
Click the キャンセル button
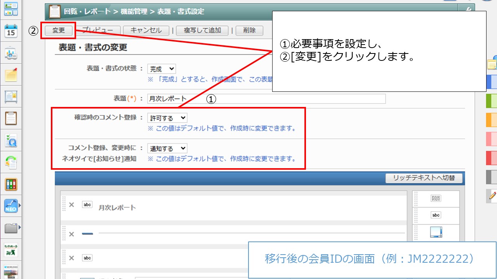(x=146, y=31)
